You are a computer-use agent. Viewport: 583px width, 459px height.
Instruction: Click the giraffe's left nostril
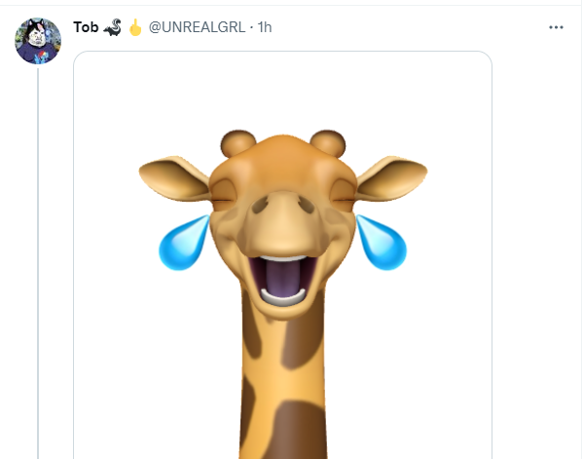pyautogui.click(x=261, y=205)
